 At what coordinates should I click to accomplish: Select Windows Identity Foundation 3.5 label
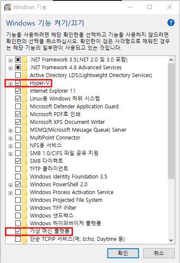point(68,177)
